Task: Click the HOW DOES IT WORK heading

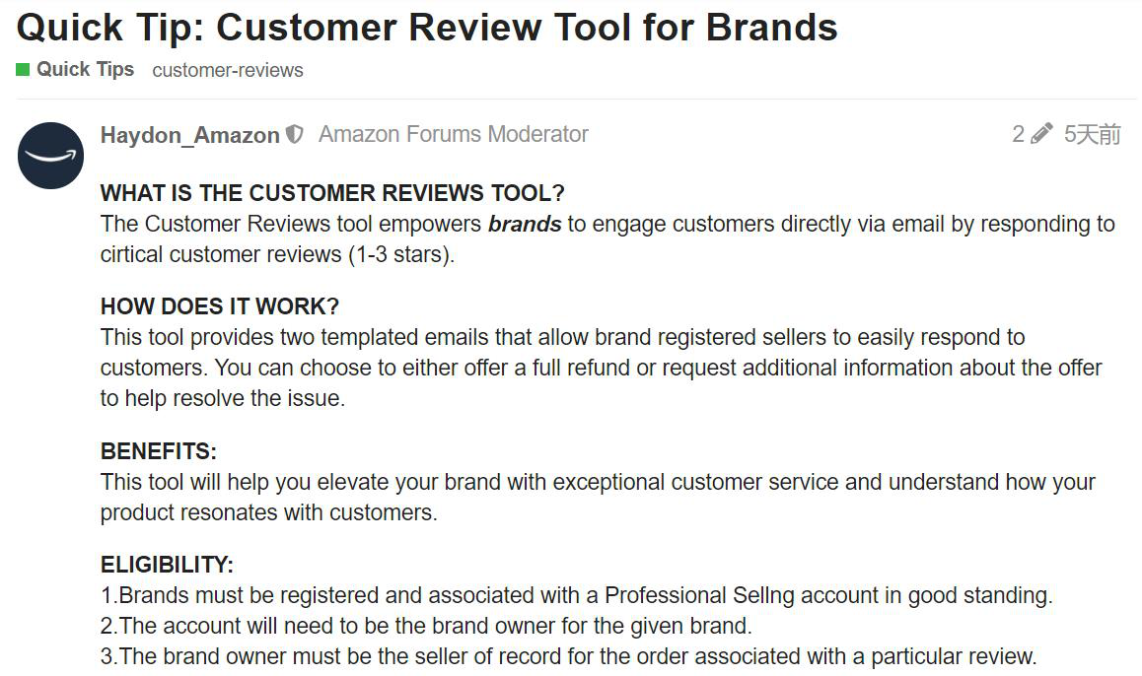Action: (220, 306)
